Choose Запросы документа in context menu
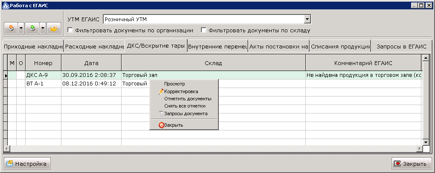435x173 pixels. 184,113
